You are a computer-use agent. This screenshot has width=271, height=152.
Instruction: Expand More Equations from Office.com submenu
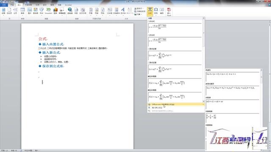[x=176, y=104]
